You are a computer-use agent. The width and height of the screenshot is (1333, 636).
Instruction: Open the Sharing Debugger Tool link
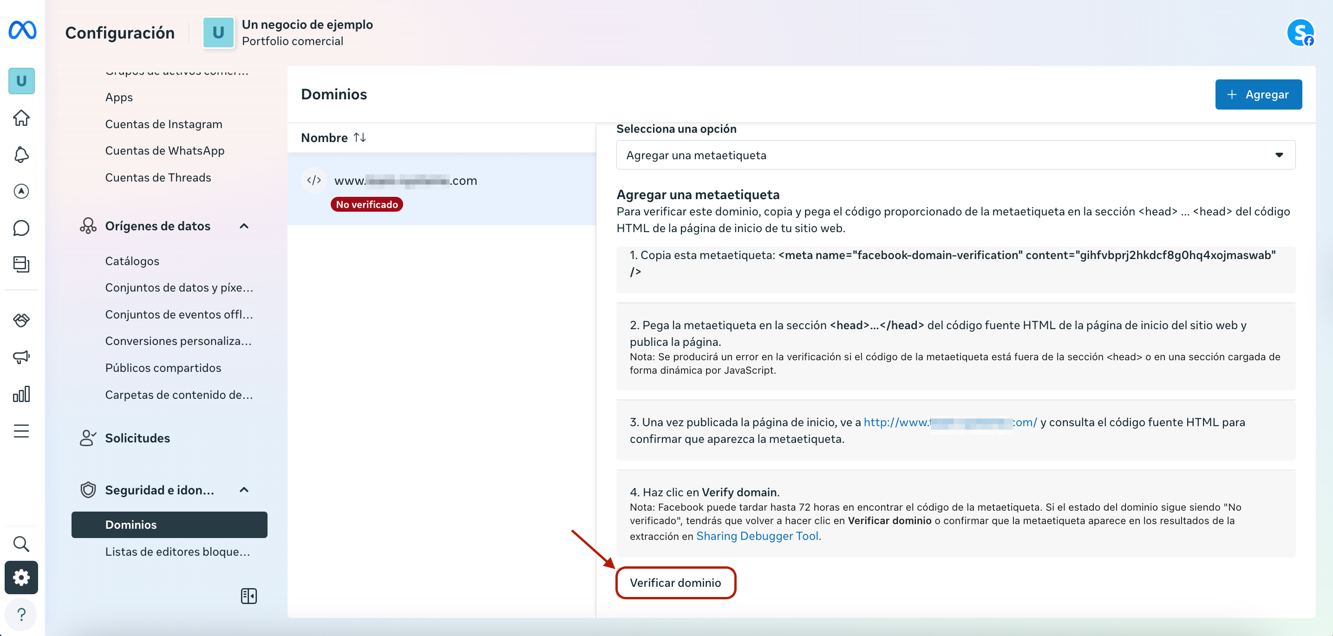[757, 536]
